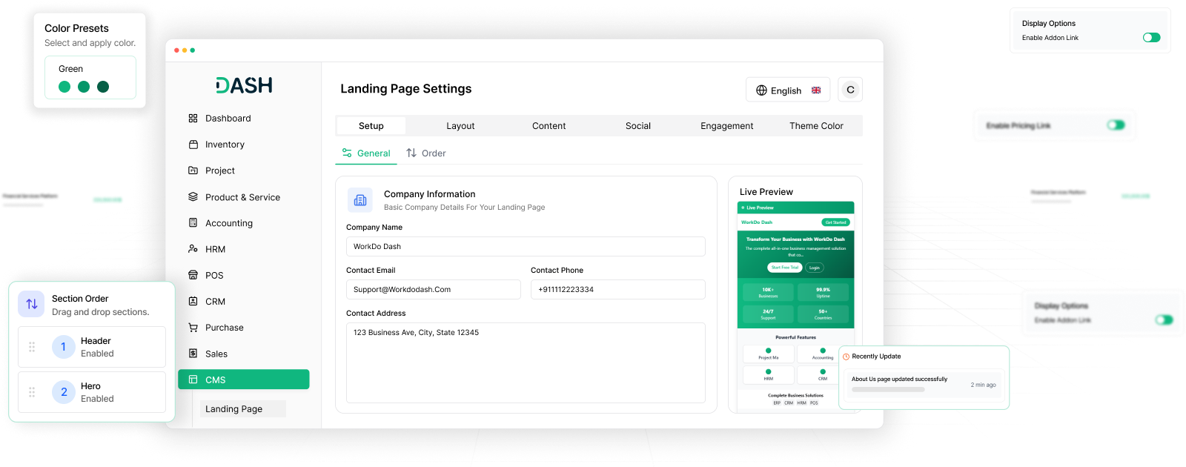
Task: Click the UK flag icon
Action: click(816, 90)
